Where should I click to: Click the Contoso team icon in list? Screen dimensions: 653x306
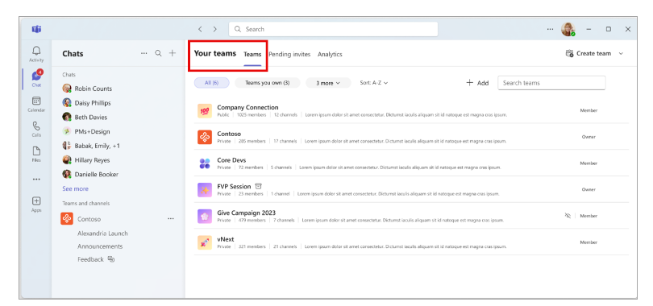205,137
